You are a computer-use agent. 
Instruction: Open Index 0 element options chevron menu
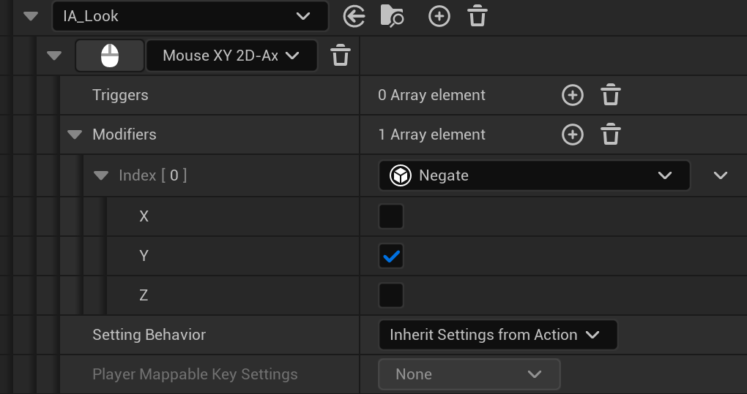point(721,175)
